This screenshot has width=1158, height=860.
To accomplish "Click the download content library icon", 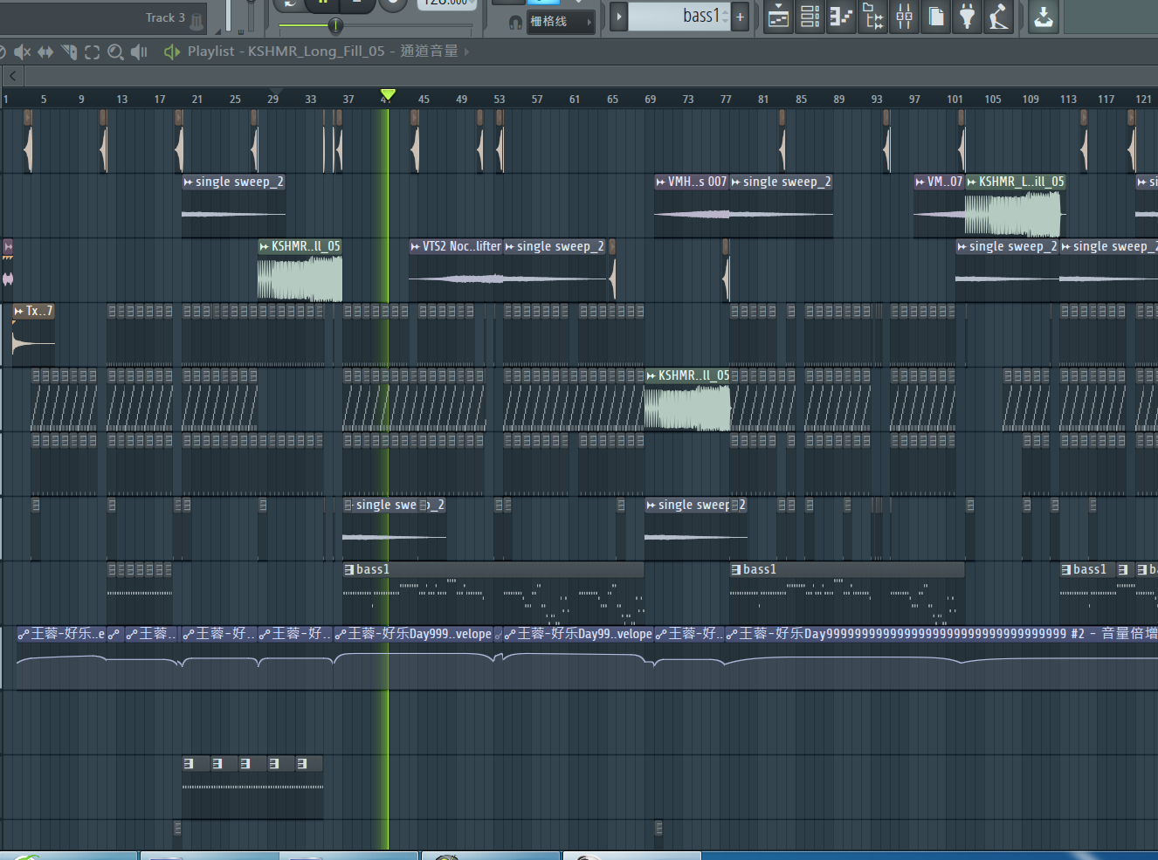I will [x=1043, y=17].
